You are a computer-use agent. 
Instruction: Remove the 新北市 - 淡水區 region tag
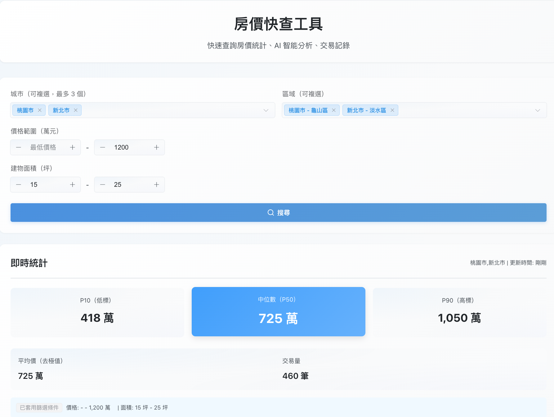pyautogui.click(x=392, y=110)
